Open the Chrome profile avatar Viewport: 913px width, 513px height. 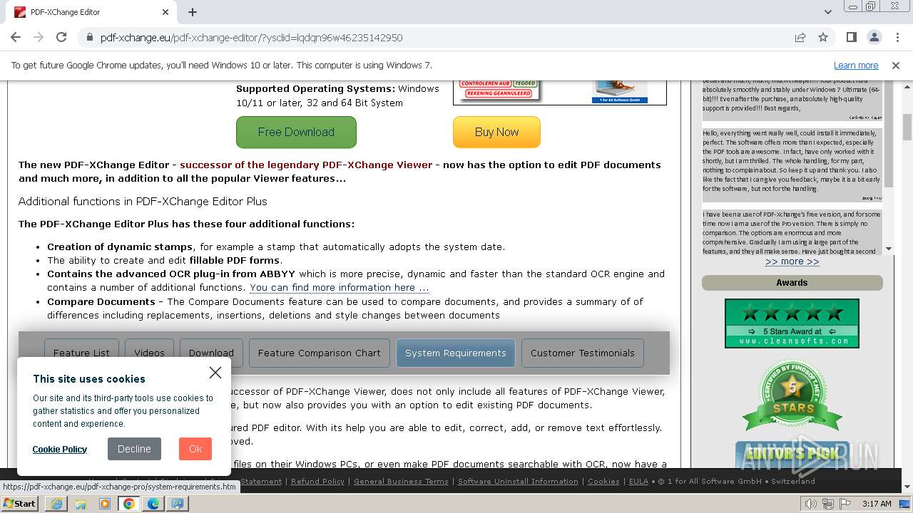pyautogui.click(x=874, y=37)
